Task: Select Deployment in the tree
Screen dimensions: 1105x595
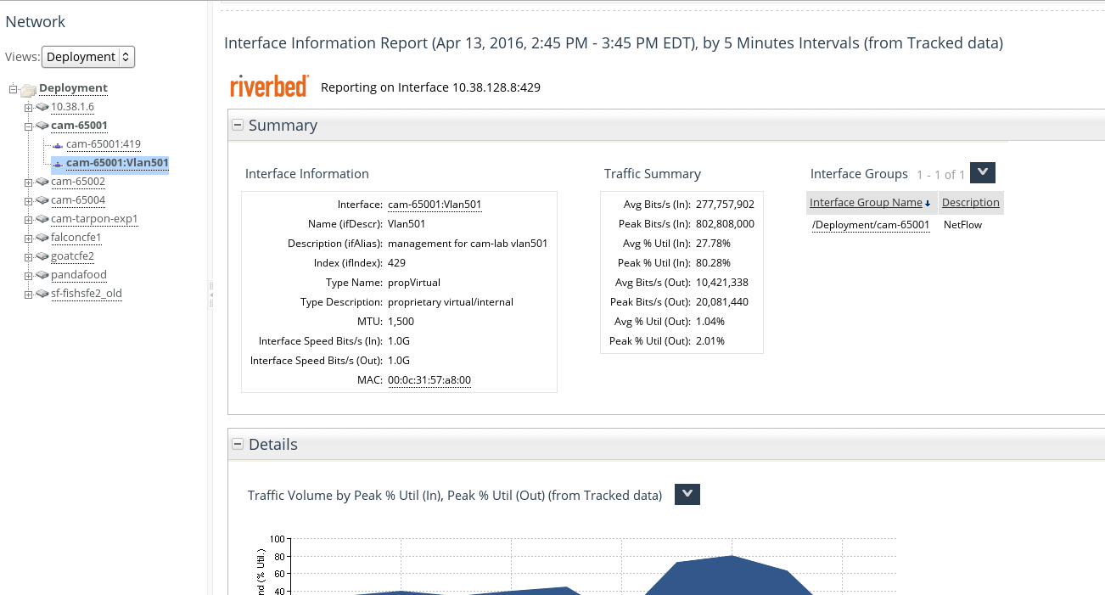Action: [73, 88]
